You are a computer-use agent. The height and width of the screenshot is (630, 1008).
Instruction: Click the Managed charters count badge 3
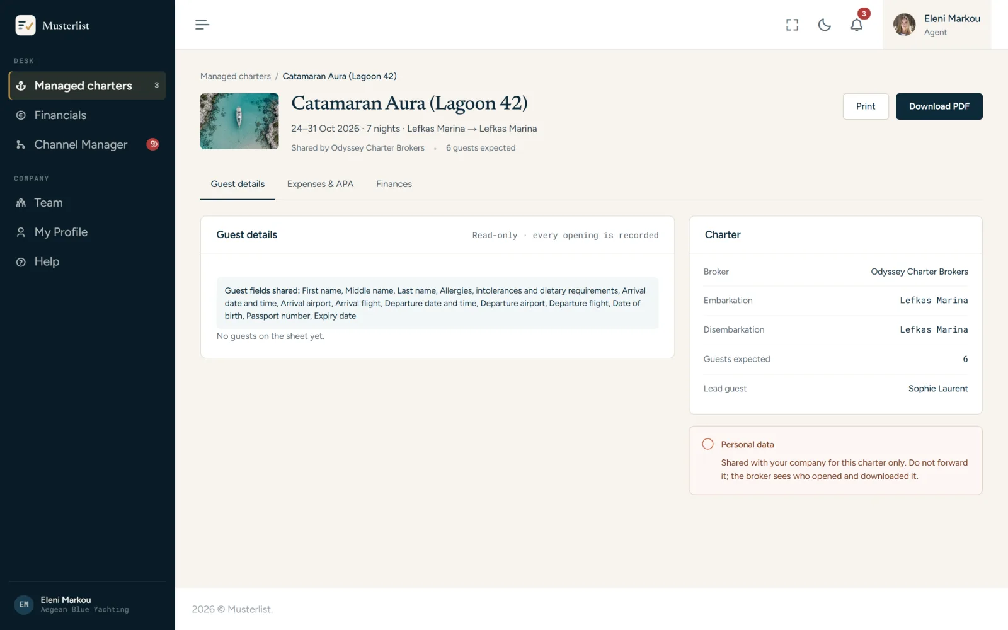point(156,85)
